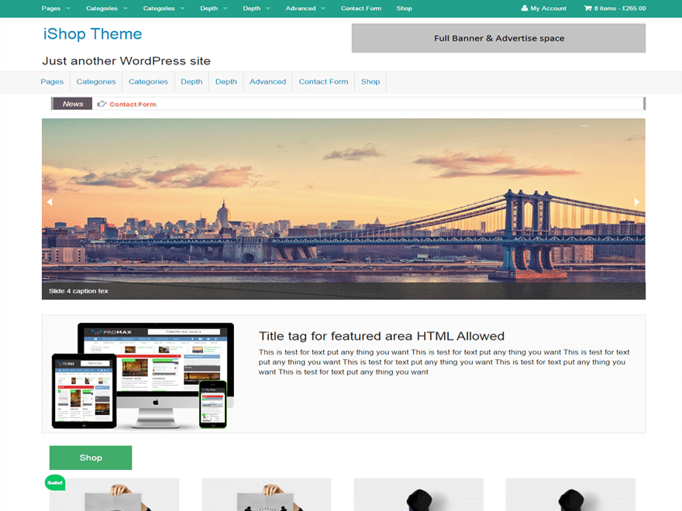Expand the Advanced dropdown arrow in the top green bar
The image size is (682, 511).
[323, 9]
